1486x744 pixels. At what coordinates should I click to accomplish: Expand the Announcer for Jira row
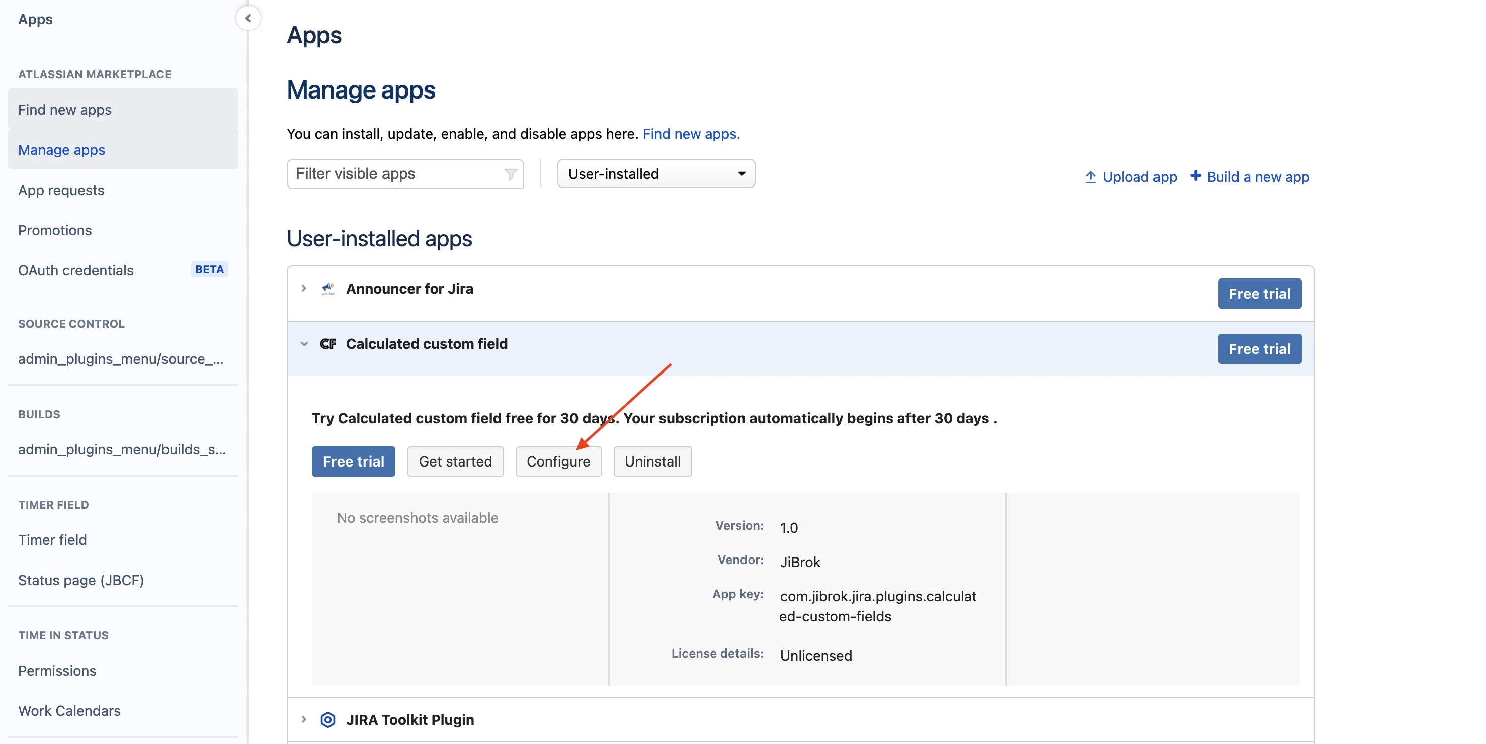pos(303,288)
